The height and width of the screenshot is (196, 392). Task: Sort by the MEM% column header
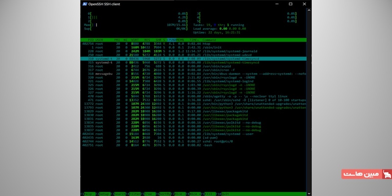coord(180,40)
